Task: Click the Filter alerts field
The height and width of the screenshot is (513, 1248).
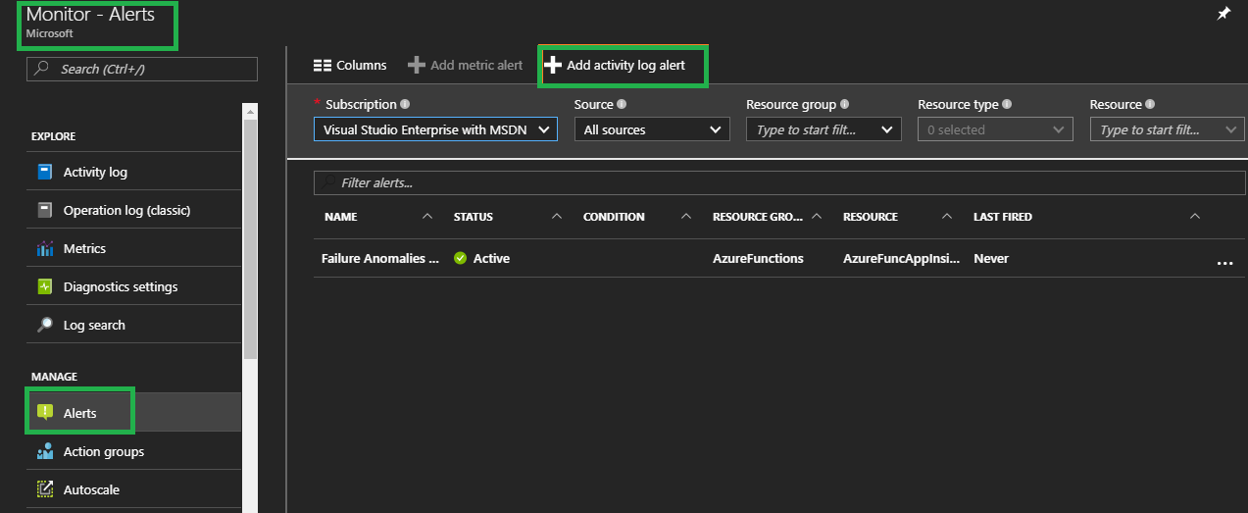Action: (778, 182)
